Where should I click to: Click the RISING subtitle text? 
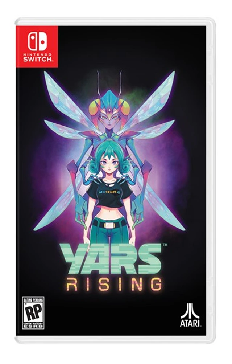coord(114,285)
